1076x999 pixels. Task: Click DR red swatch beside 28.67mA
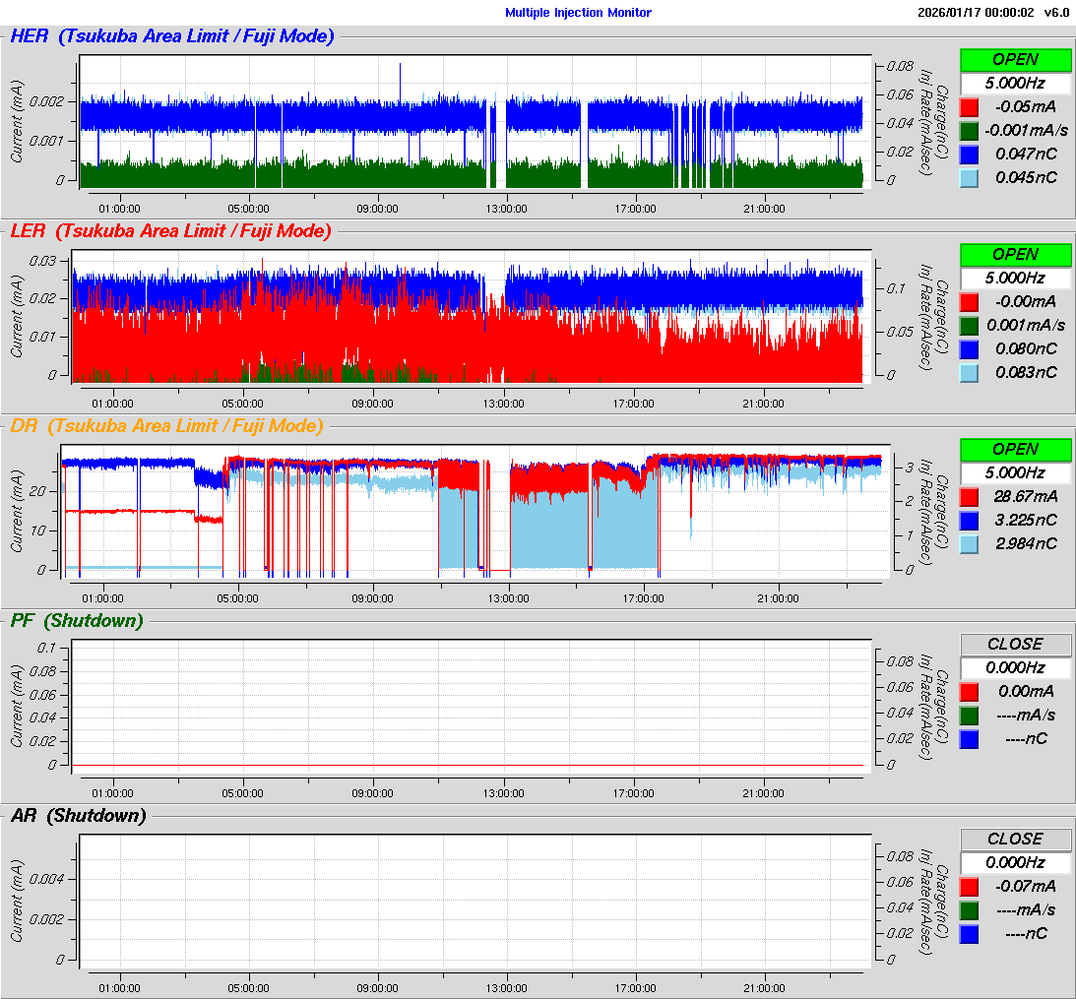pyautogui.click(x=969, y=497)
